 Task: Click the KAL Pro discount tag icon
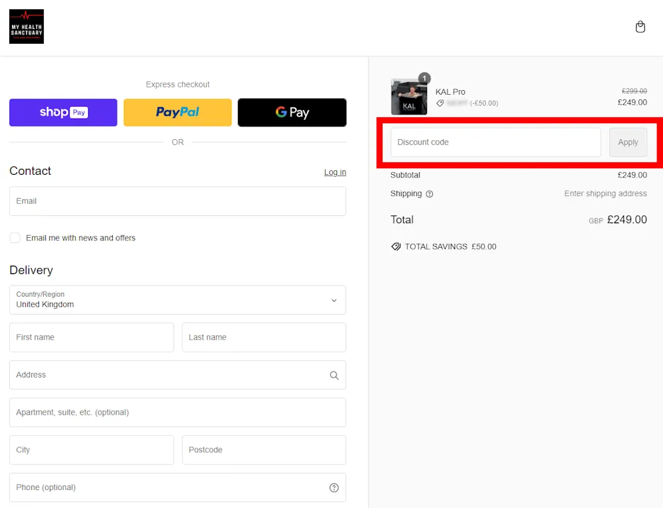click(x=440, y=103)
